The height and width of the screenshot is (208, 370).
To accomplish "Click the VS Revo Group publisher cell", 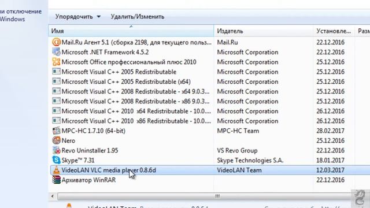I will tap(237, 150).
